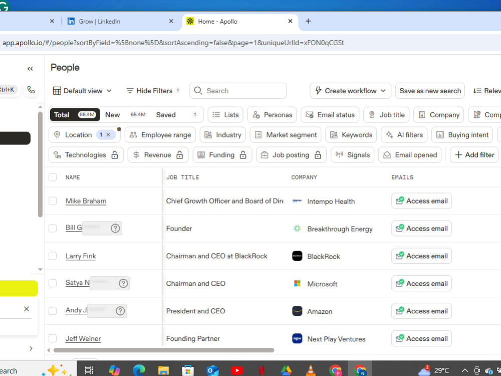The width and height of the screenshot is (501, 376).
Task: Open Copilot from the taskbar
Action: (x=114, y=370)
